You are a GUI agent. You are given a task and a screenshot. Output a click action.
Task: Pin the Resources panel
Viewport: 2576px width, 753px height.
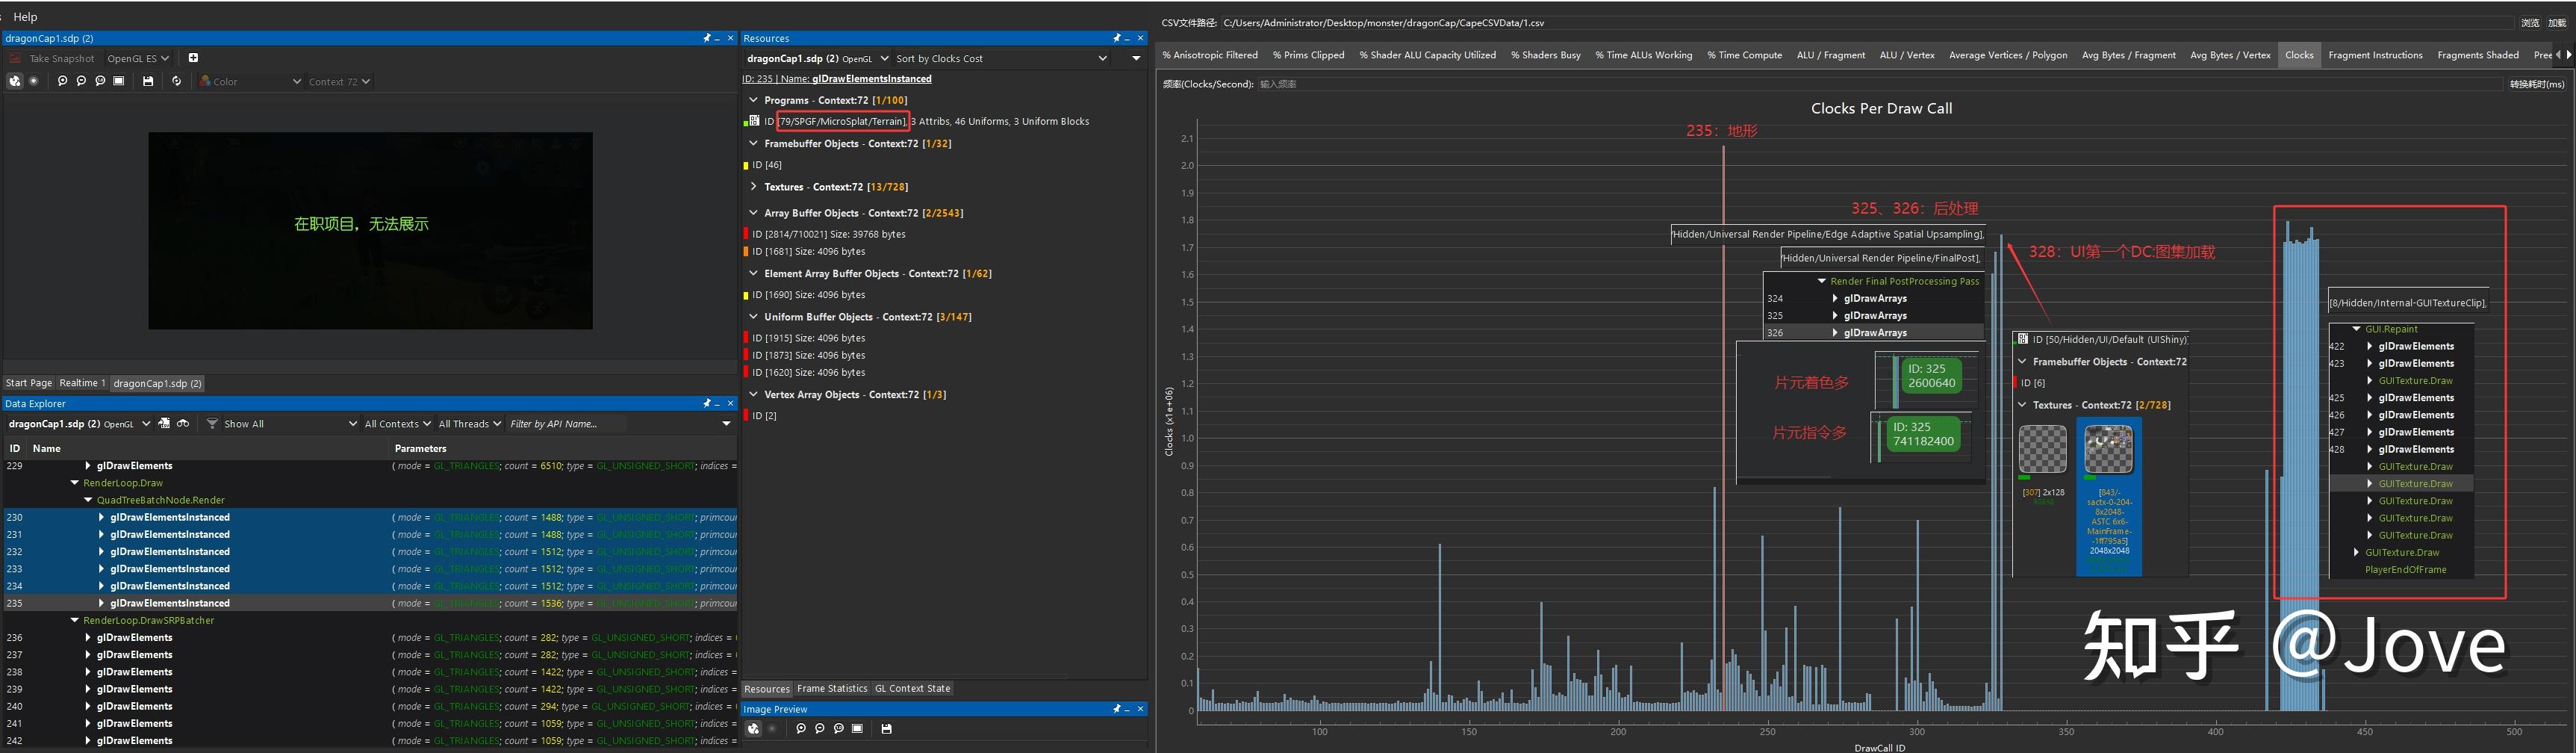(1117, 38)
